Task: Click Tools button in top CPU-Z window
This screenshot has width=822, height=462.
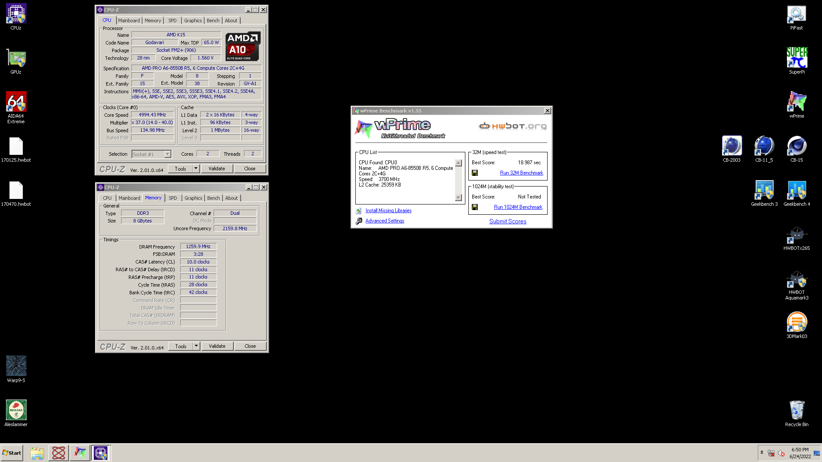Action: [181, 169]
